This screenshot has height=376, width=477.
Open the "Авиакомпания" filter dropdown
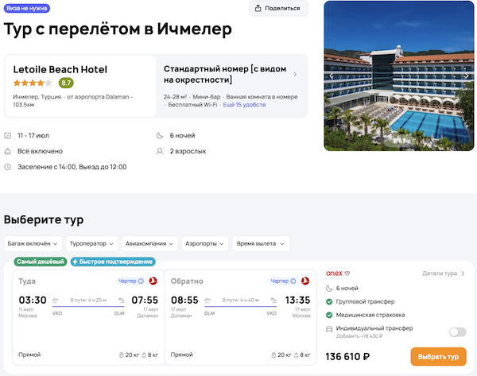pyautogui.click(x=153, y=243)
